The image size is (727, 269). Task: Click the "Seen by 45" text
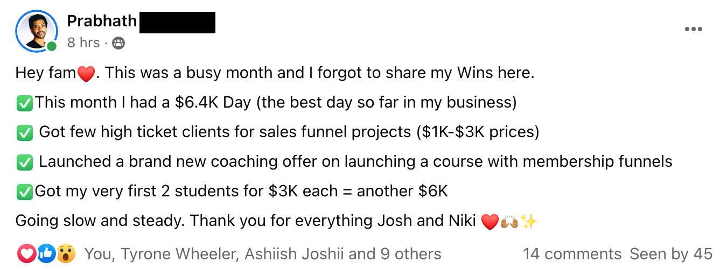(x=671, y=254)
